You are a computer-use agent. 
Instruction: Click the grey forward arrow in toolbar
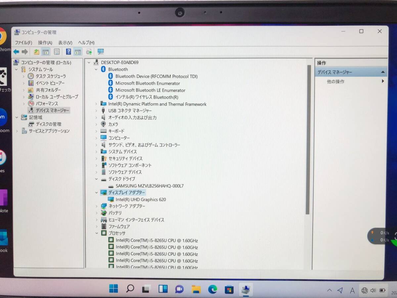25,52
